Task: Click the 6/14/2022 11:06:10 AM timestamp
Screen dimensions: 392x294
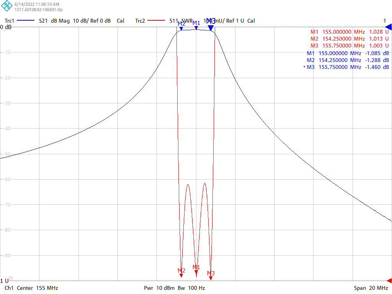Action: (x=37, y=4)
